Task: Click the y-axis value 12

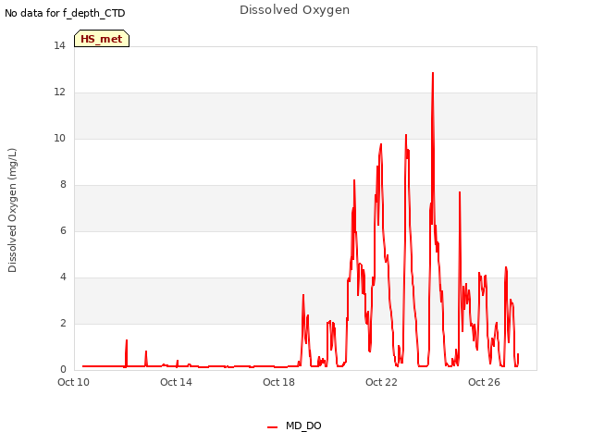Action: tap(59, 92)
